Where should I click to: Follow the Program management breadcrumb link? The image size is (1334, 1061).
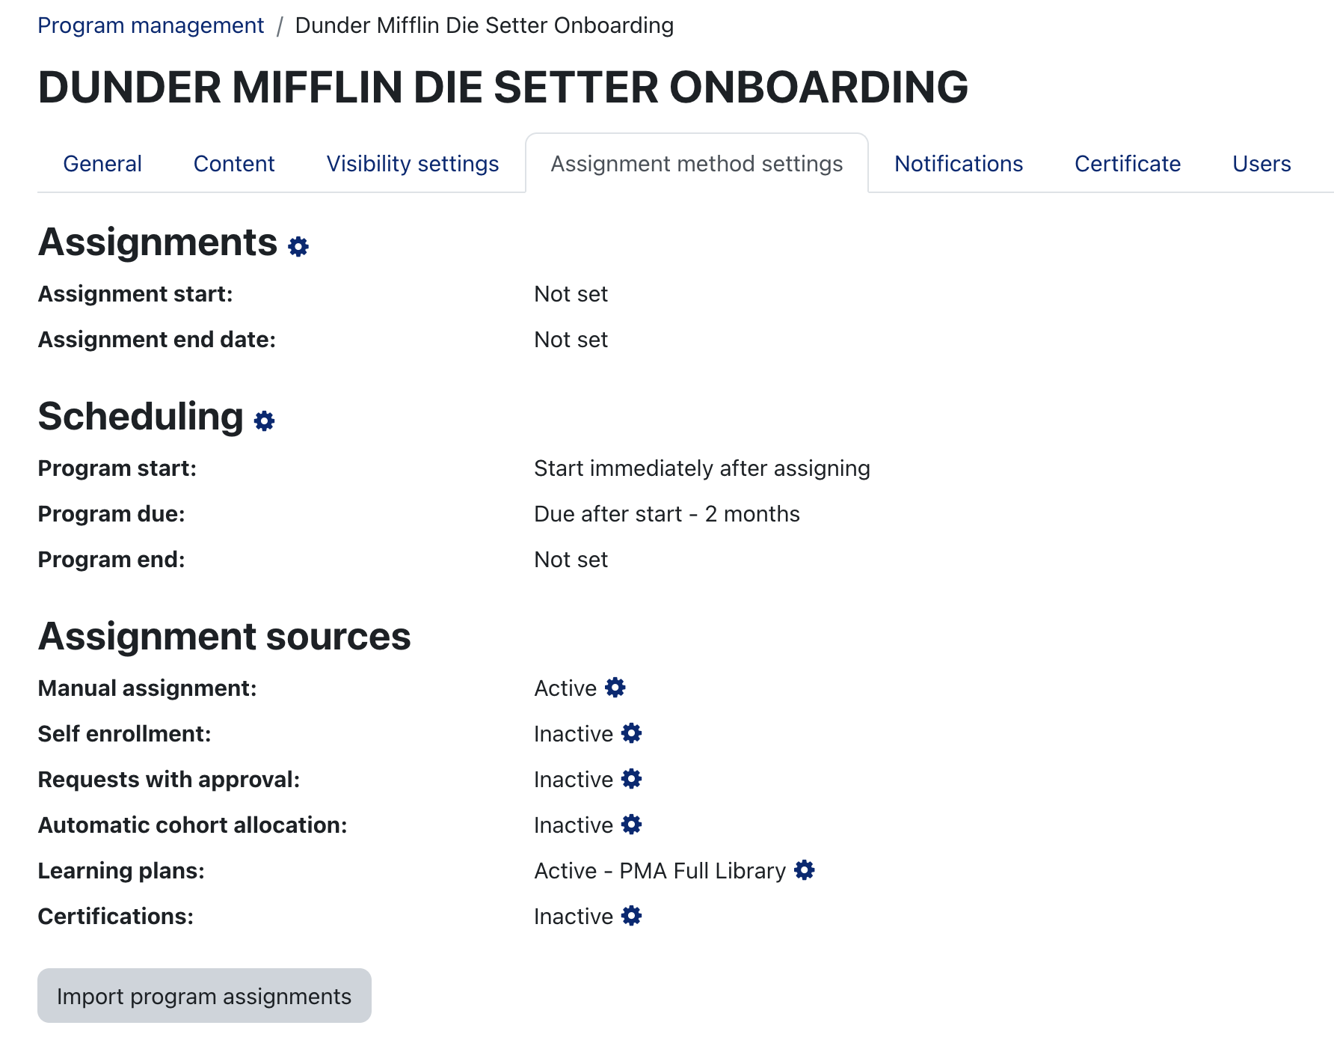(151, 25)
